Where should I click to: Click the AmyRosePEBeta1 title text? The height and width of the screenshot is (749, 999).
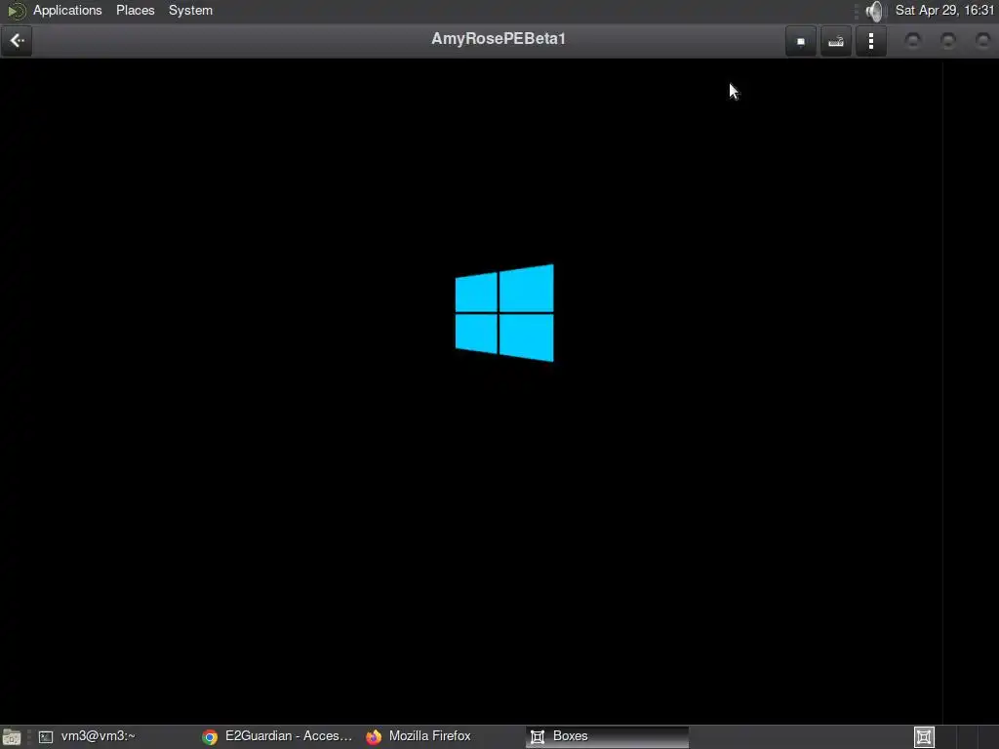coord(499,38)
